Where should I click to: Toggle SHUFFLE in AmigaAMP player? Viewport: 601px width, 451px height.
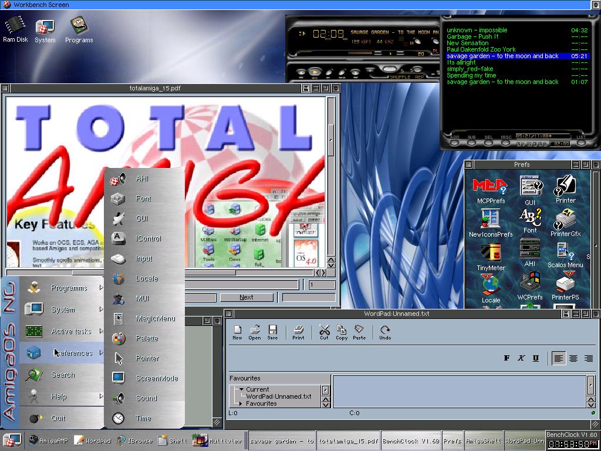[401, 77]
